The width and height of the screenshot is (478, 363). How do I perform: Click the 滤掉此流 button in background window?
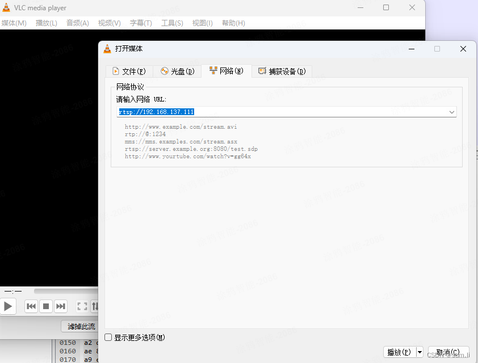point(80,327)
